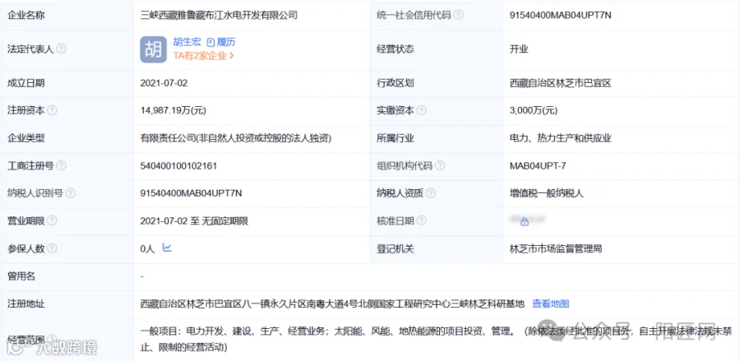This screenshot has height=361, width=740.
Task: Select paid-in capital 3,000万(元)
Action: click(x=534, y=110)
